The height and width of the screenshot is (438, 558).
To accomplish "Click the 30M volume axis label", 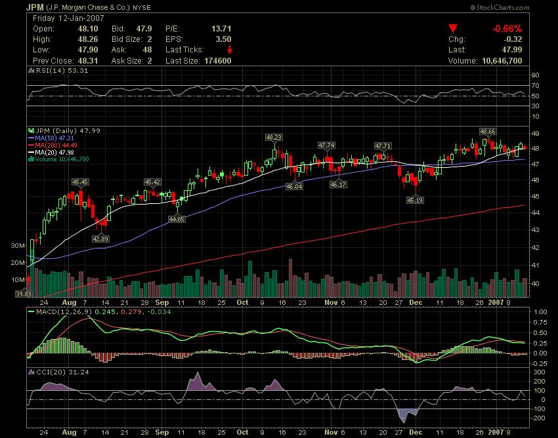I will pos(18,246).
